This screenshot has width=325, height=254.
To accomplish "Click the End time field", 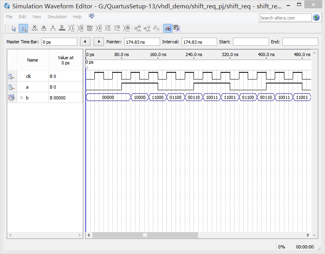I will [x=300, y=42].
